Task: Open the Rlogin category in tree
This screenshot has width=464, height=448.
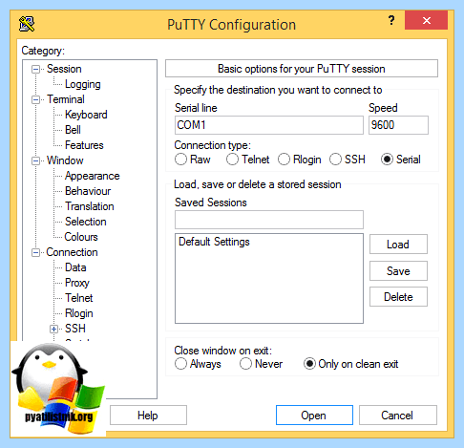Action: click(x=79, y=313)
